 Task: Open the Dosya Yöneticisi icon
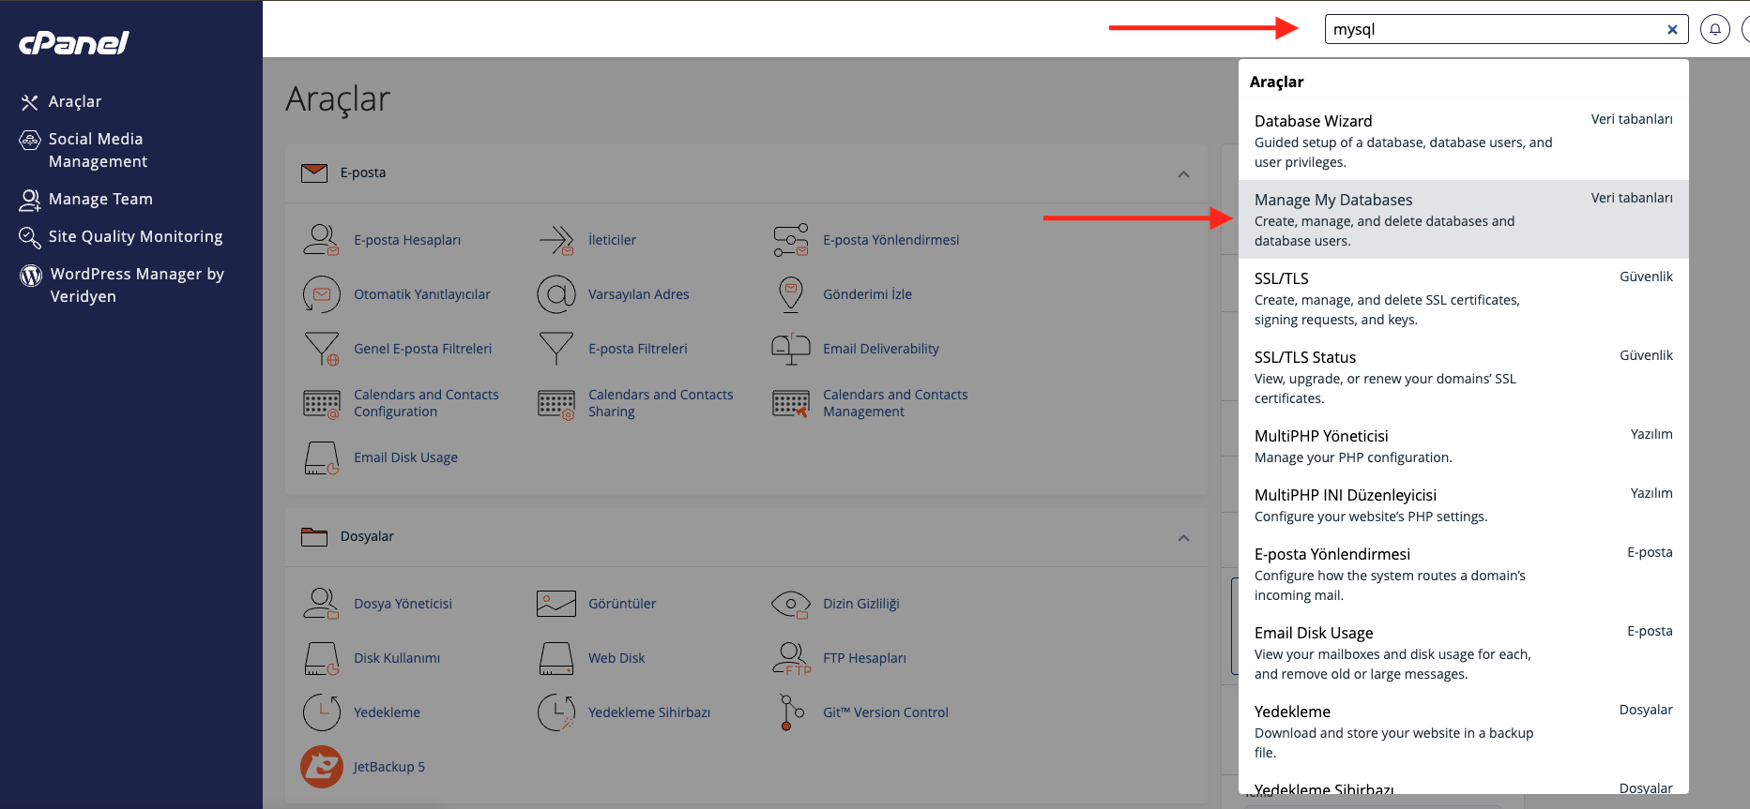(x=321, y=604)
